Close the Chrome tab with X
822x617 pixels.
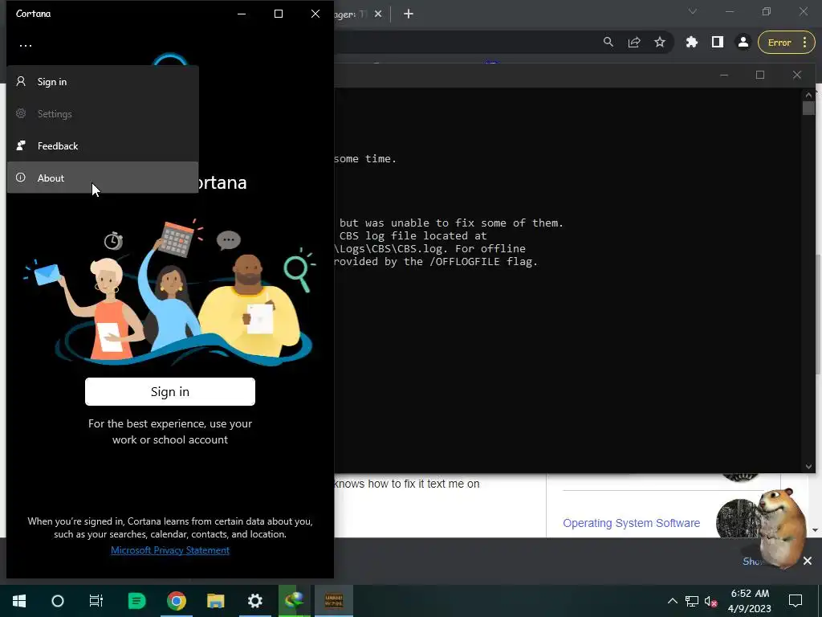[x=378, y=14]
